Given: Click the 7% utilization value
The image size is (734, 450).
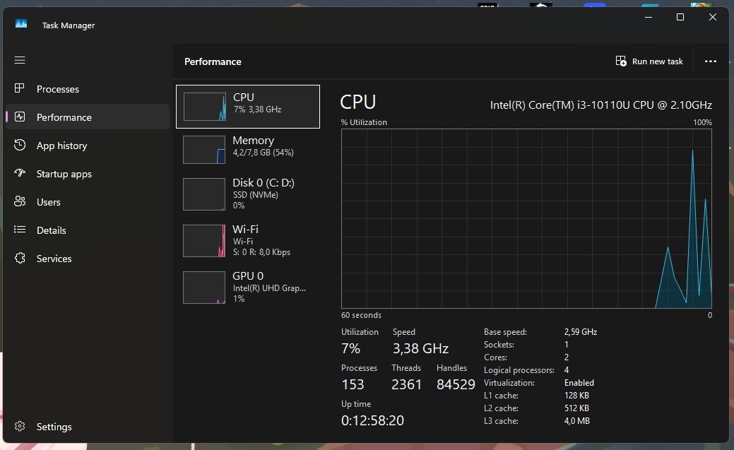Looking at the screenshot, I should click(x=350, y=348).
